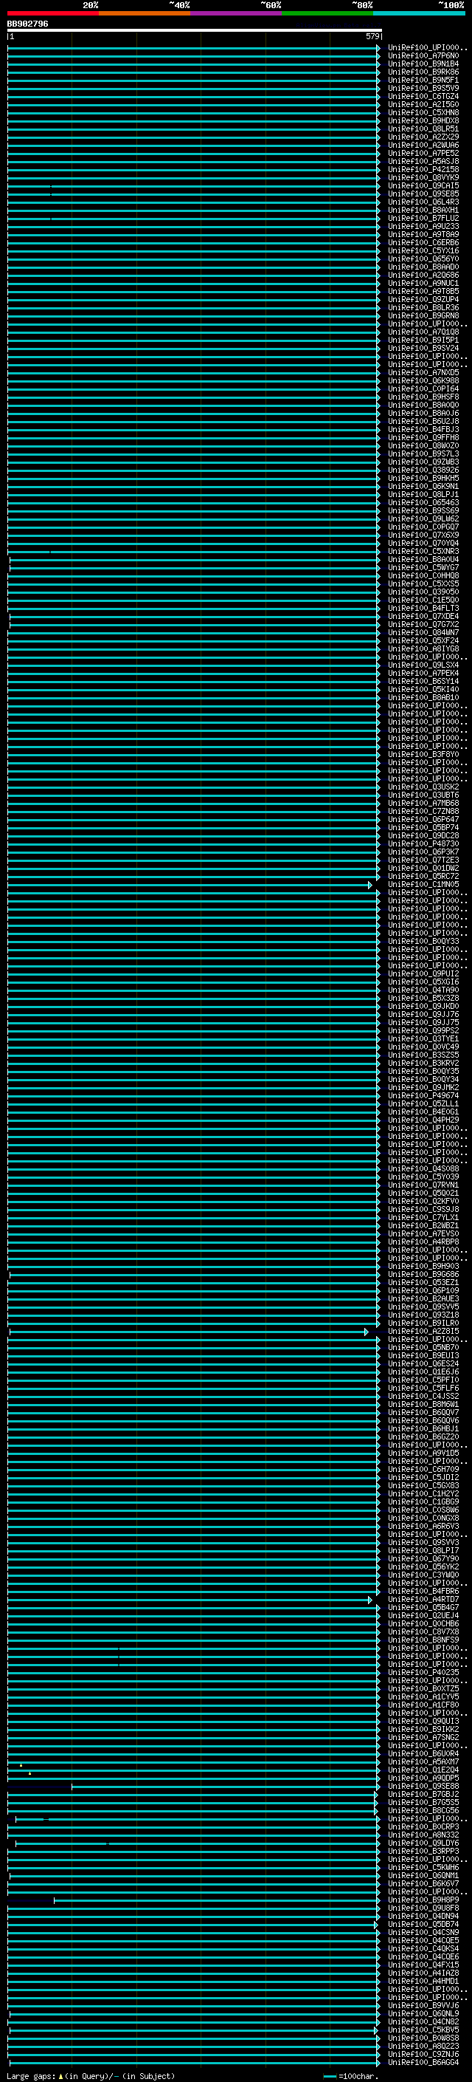Select hit label UniRef100_Q6P647

(x=423, y=820)
